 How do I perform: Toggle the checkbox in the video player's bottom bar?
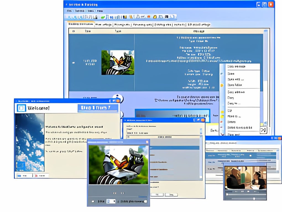pos(93,201)
